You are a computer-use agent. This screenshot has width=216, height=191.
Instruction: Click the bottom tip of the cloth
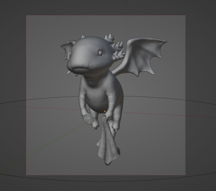pyautogui.click(x=107, y=163)
